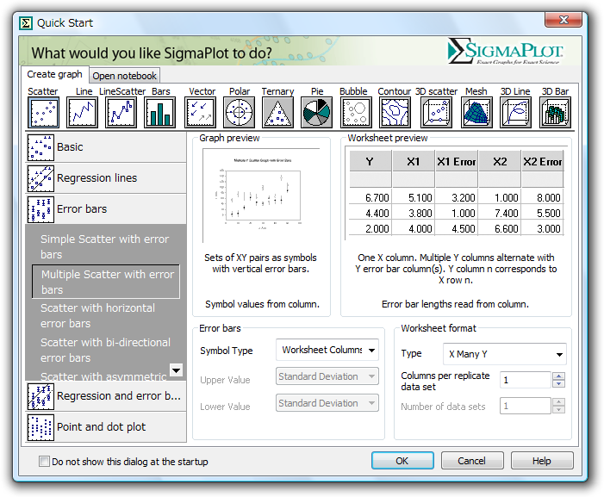The image size is (604, 497).
Task: Click the Regression lines style icon
Action: pos(40,178)
